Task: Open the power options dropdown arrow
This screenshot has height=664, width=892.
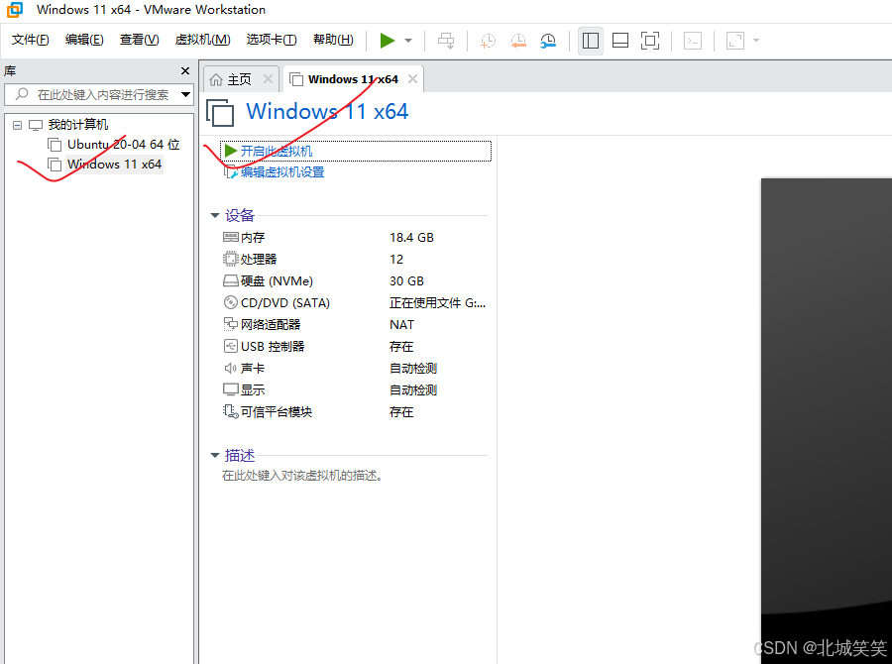Action: click(408, 41)
